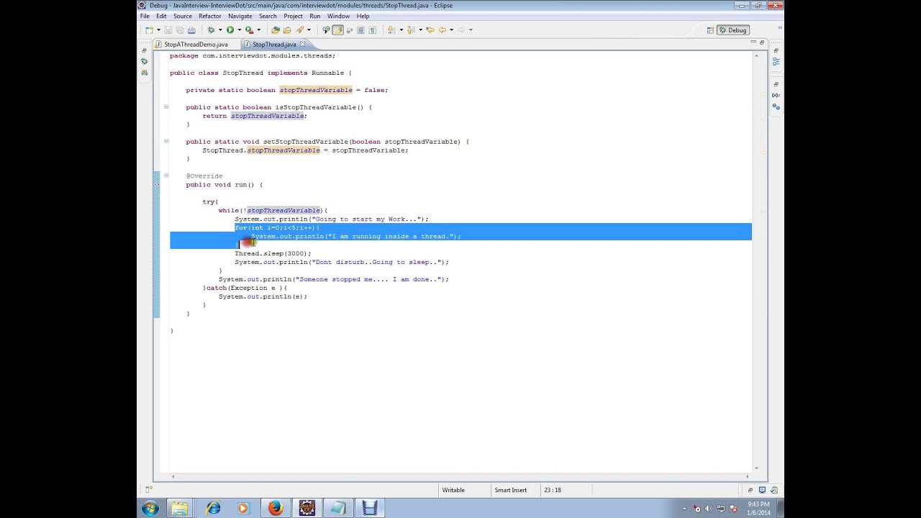Open Firefox from the taskbar
This screenshot has height=518, width=921.
point(276,509)
